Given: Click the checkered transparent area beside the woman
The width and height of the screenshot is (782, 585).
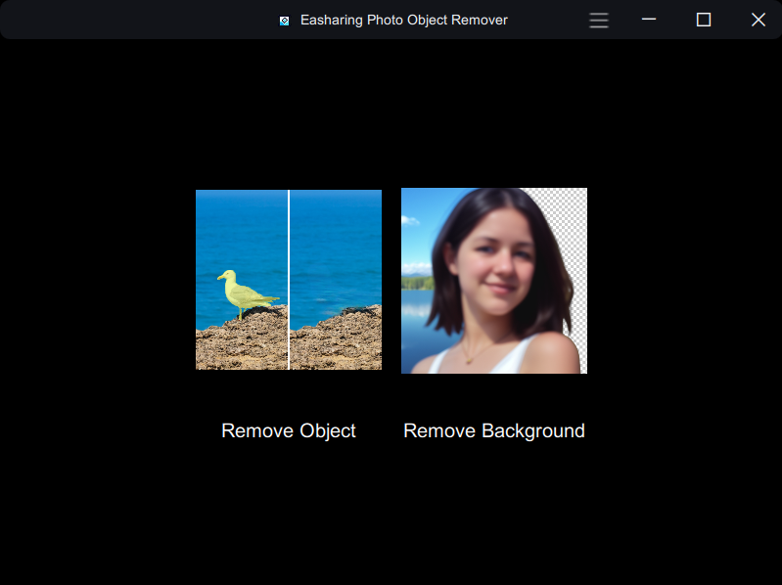Looking at the screenshot, I should [570, 235].
